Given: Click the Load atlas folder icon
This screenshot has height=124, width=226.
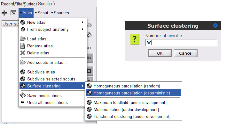Looking at the screenshot, I should click(x=23, y=39).
